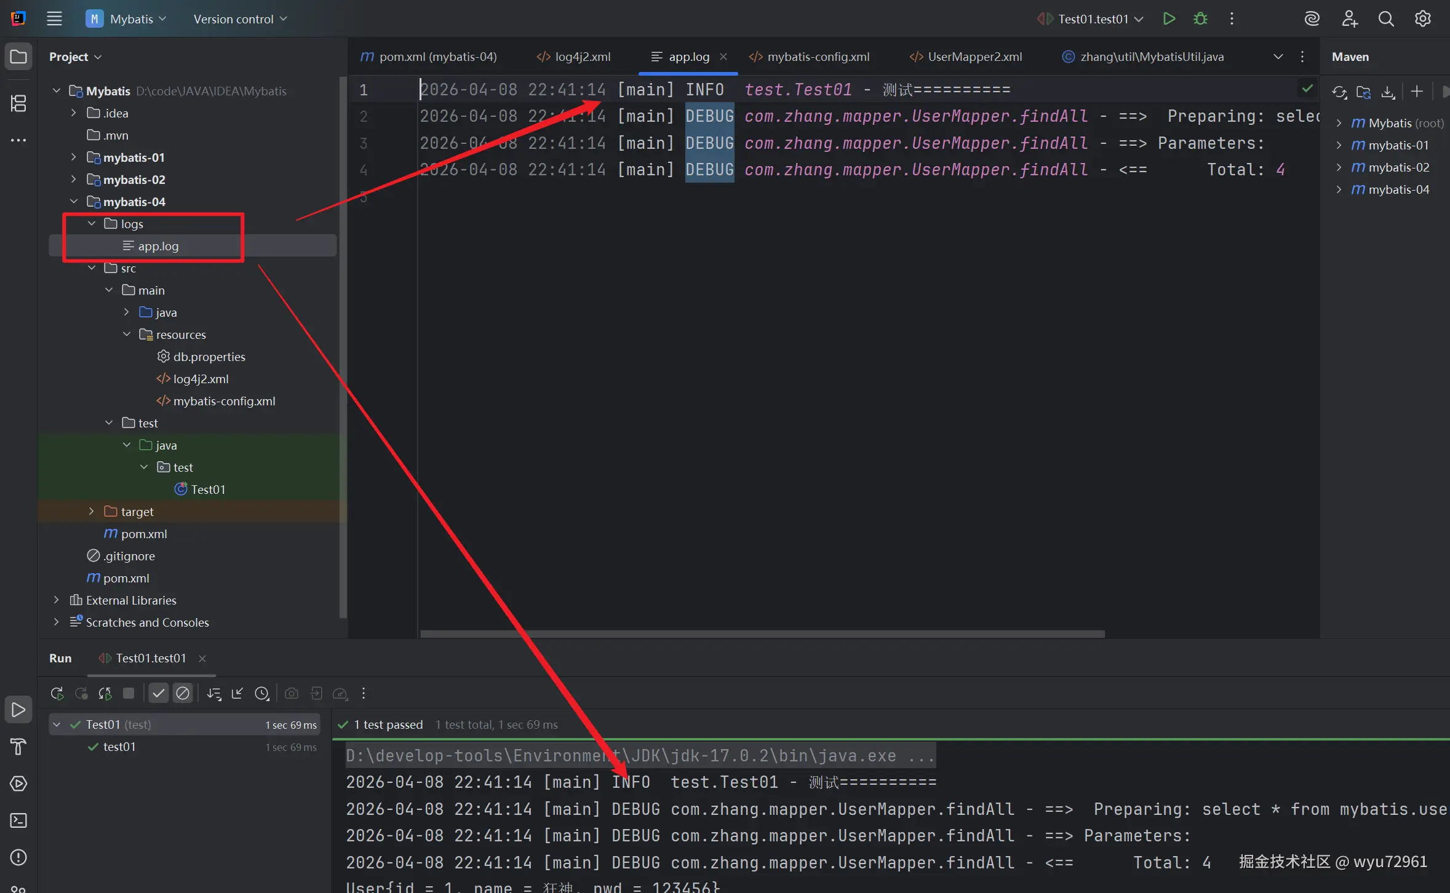
Task: Reload all Maven projects
Action: coord(1339,92)
